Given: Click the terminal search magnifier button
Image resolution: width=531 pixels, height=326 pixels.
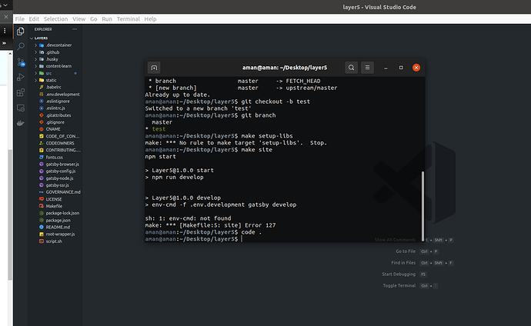Looking at the screenshot, I should click(x=351, y=68).
